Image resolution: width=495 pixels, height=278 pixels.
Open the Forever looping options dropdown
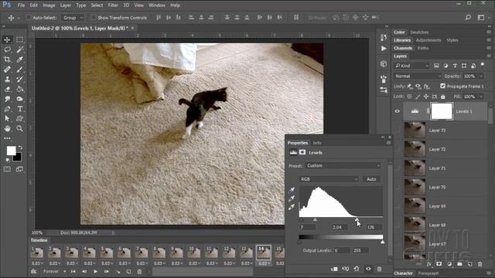coord(54,271)
